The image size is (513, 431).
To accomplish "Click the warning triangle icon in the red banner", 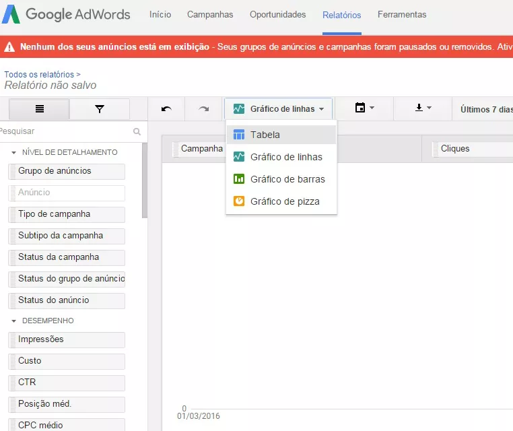I will tap(9, 46).
